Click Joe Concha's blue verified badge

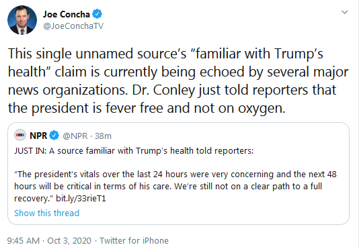pyautogui.click(x=97, y=14)
